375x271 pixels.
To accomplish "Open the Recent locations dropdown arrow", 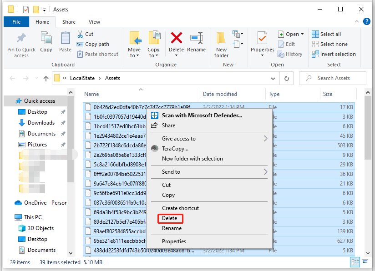I will pos(36,78).
